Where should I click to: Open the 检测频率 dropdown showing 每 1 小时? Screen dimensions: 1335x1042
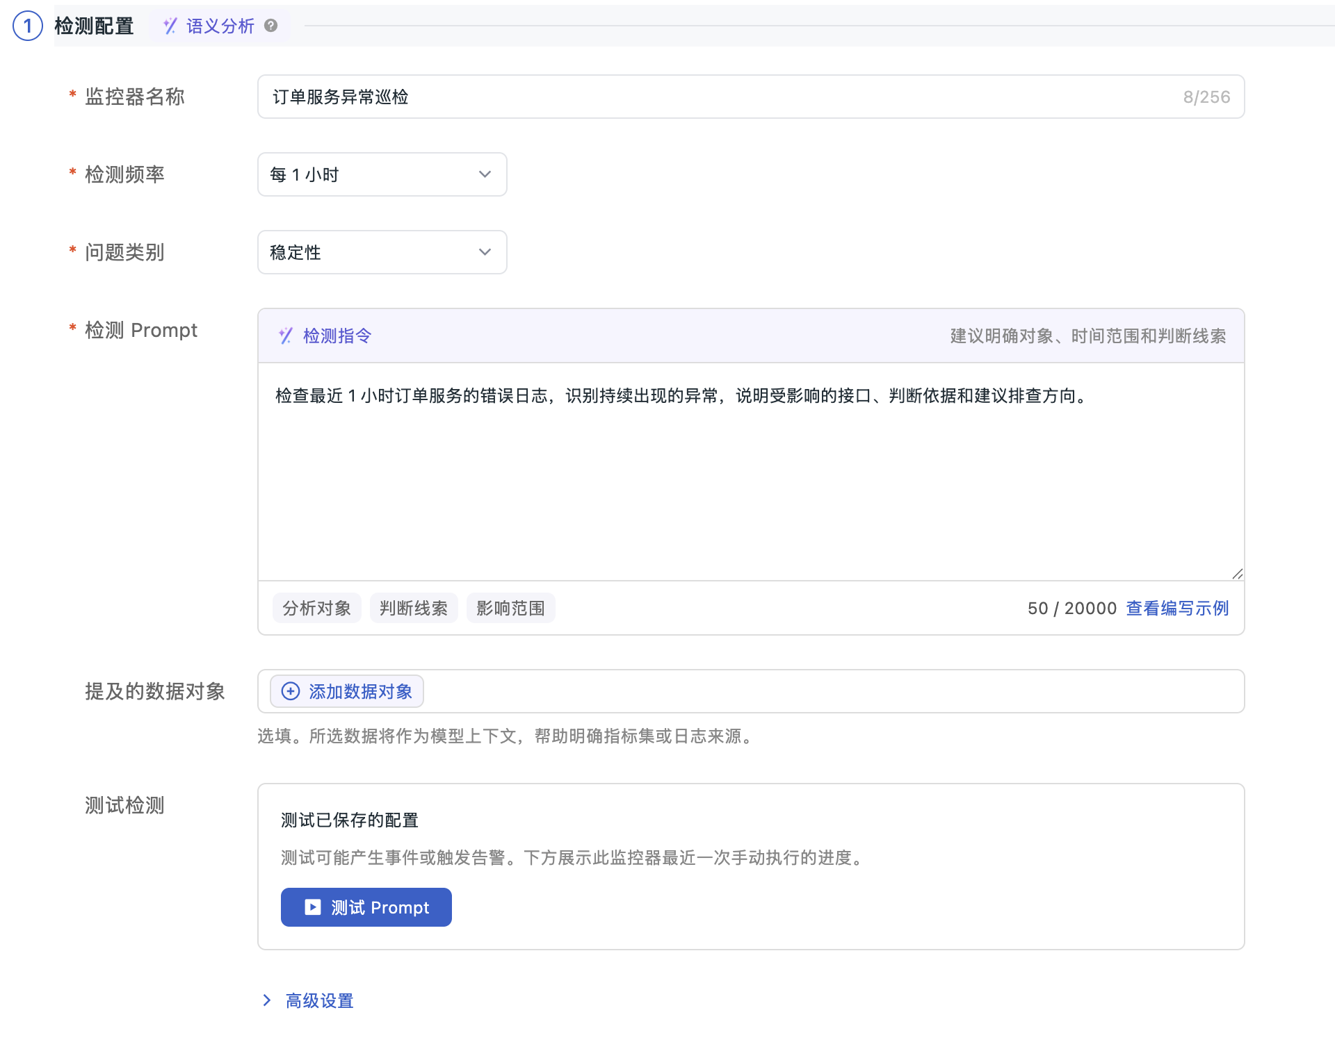click(382, 174)
